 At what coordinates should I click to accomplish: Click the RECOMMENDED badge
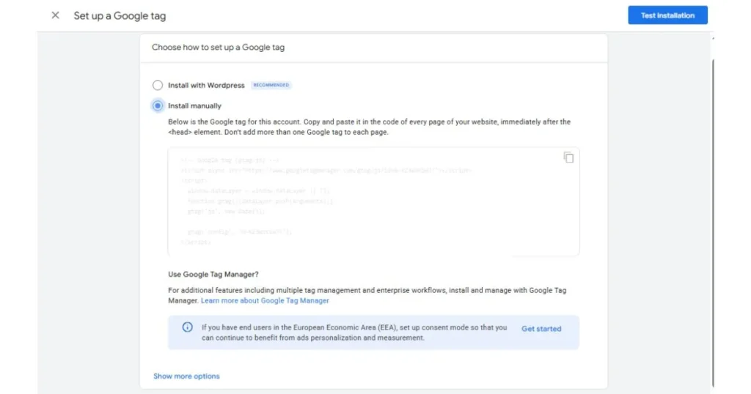271,85
